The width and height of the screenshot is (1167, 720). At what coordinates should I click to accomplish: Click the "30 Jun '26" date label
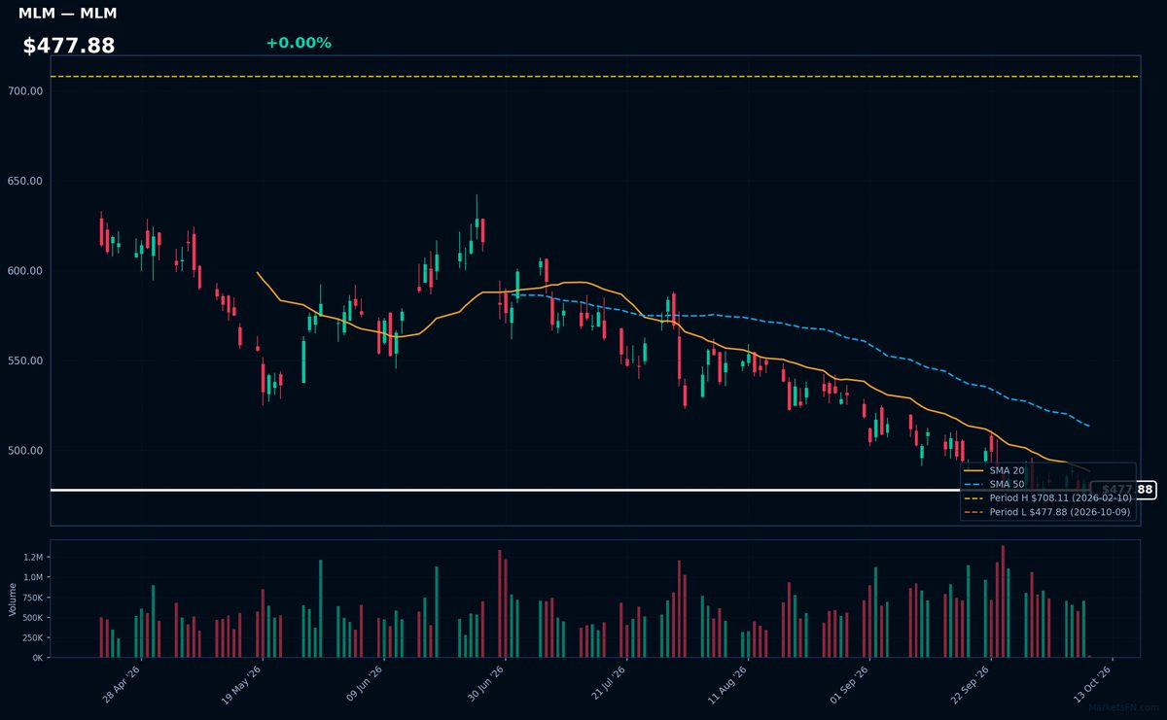(x=486, y=684)
